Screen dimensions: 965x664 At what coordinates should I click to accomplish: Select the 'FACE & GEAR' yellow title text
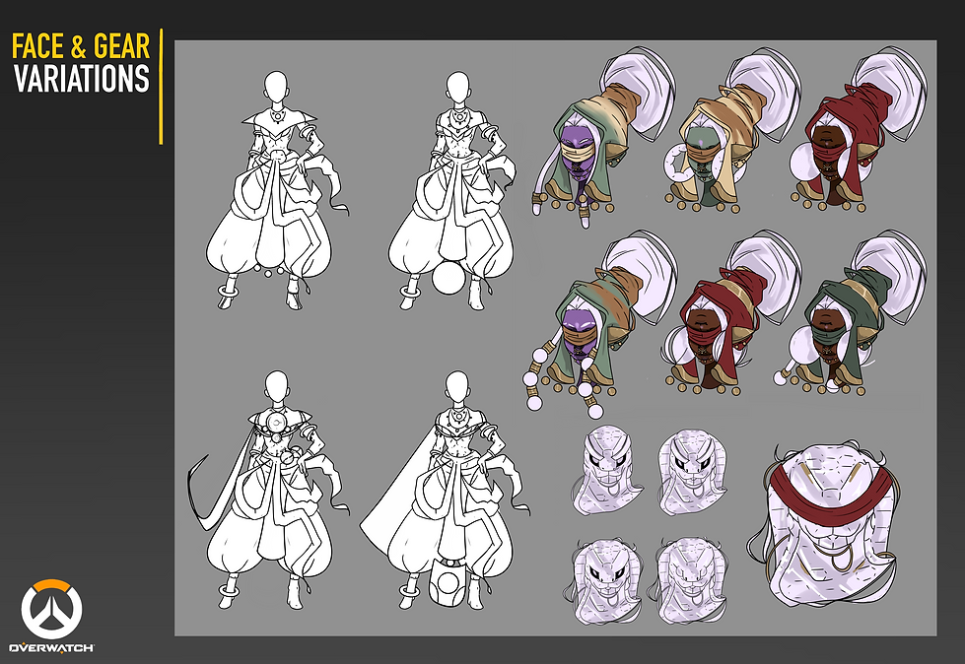point(81,46)
